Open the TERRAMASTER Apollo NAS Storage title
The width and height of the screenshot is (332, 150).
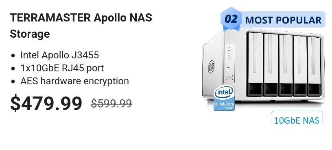[x=81, y=26]
